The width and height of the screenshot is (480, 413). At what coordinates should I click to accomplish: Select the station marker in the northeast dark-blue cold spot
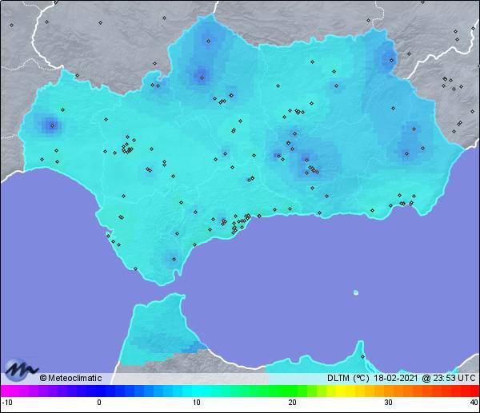point(391,60)
